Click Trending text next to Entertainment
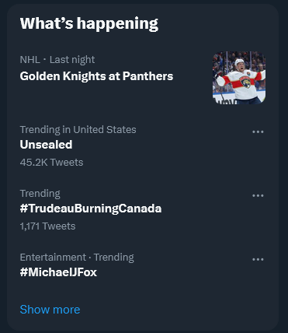The image size is (288, 333). (114, 258)
